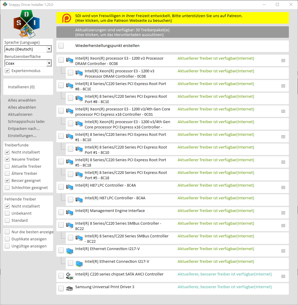Open Einstellungen...
Screen dimensions: 298x305
pos(22,136)
